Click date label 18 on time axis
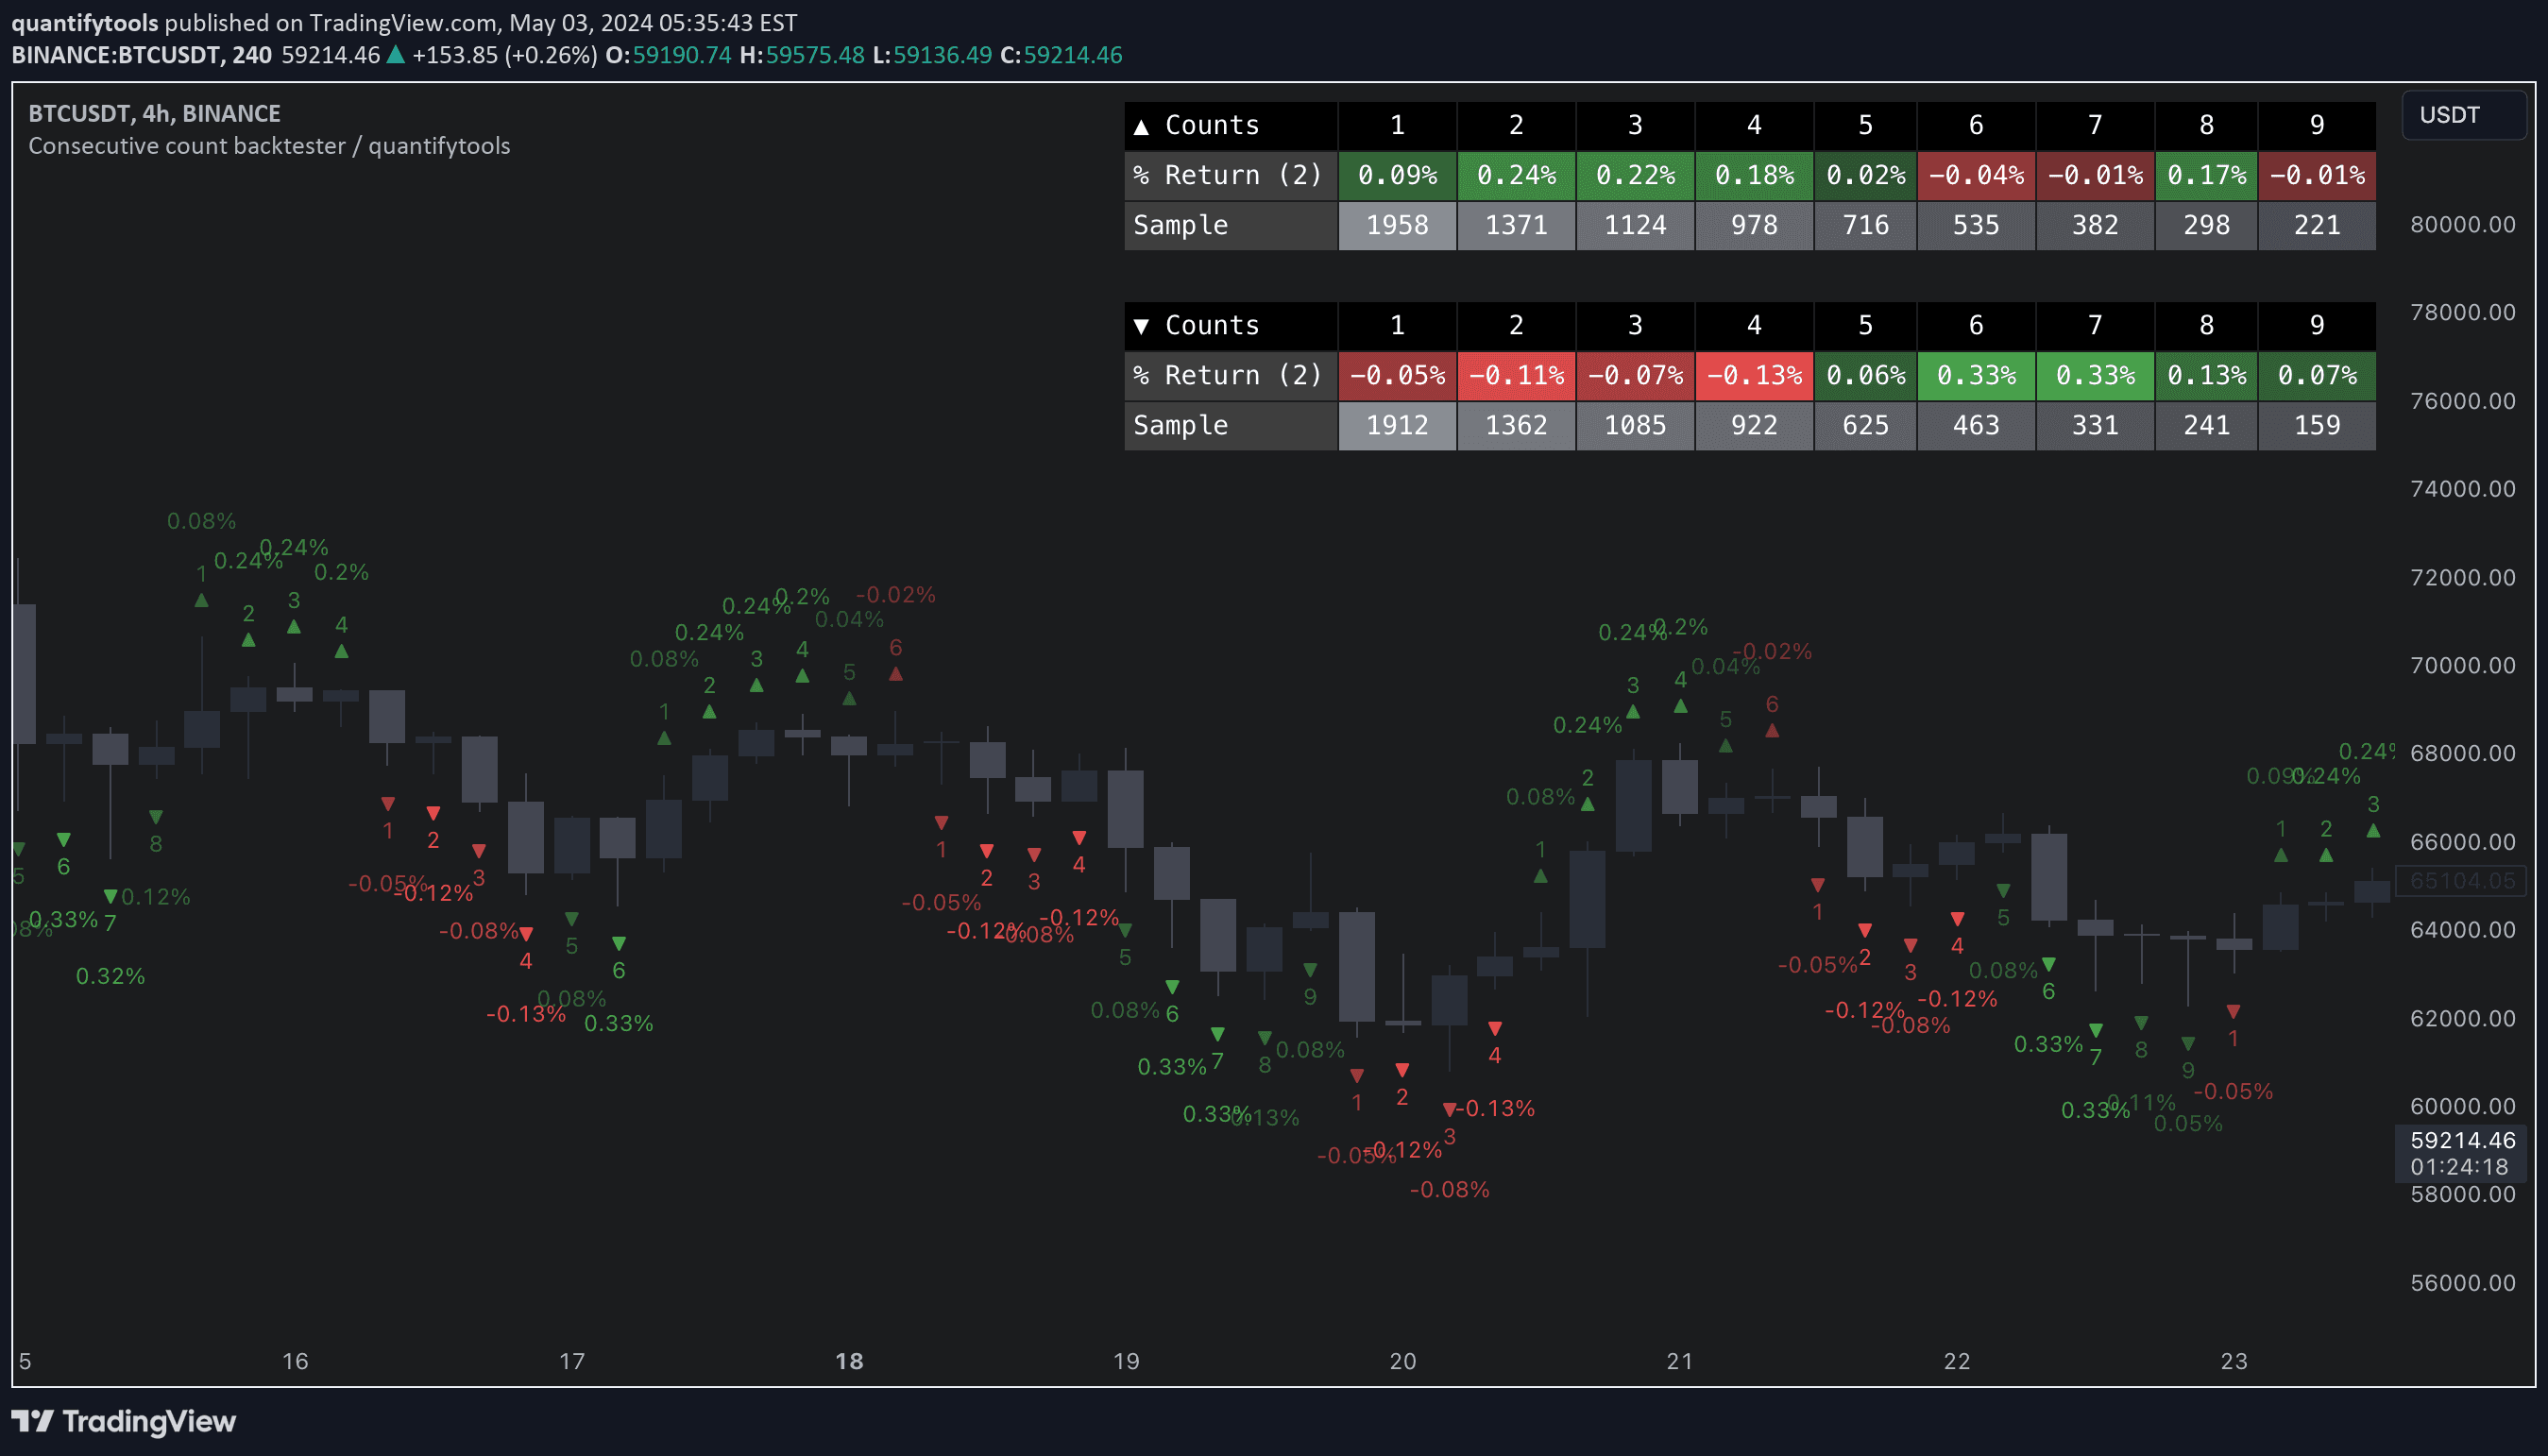2548x1456 pixels. pyautogui.click(x=849, y=1361)
